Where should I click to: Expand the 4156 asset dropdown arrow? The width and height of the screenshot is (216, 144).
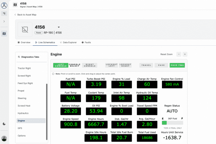click(x=59, y=27)
